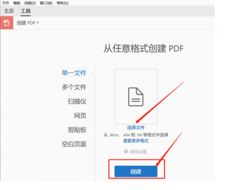This screenshot has height=190, width=226.
Task: Select the 单一文件 option
Action: (74, 73)
